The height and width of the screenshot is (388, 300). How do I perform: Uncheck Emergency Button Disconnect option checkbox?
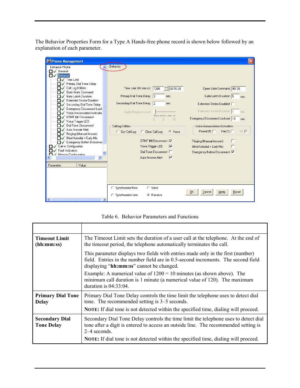click(233, 152)
